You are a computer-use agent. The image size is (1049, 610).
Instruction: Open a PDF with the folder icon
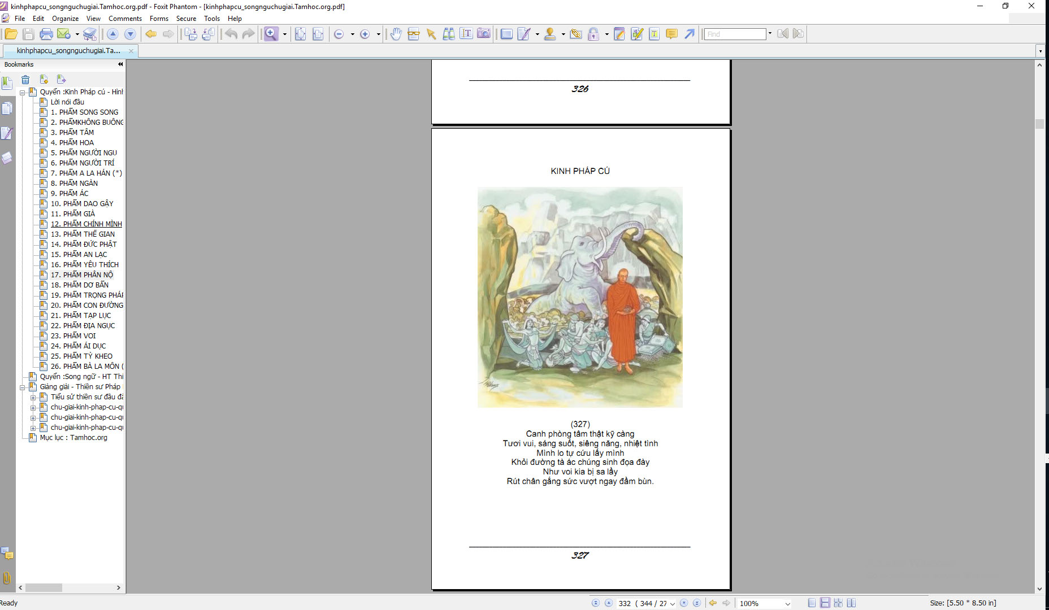11,34
